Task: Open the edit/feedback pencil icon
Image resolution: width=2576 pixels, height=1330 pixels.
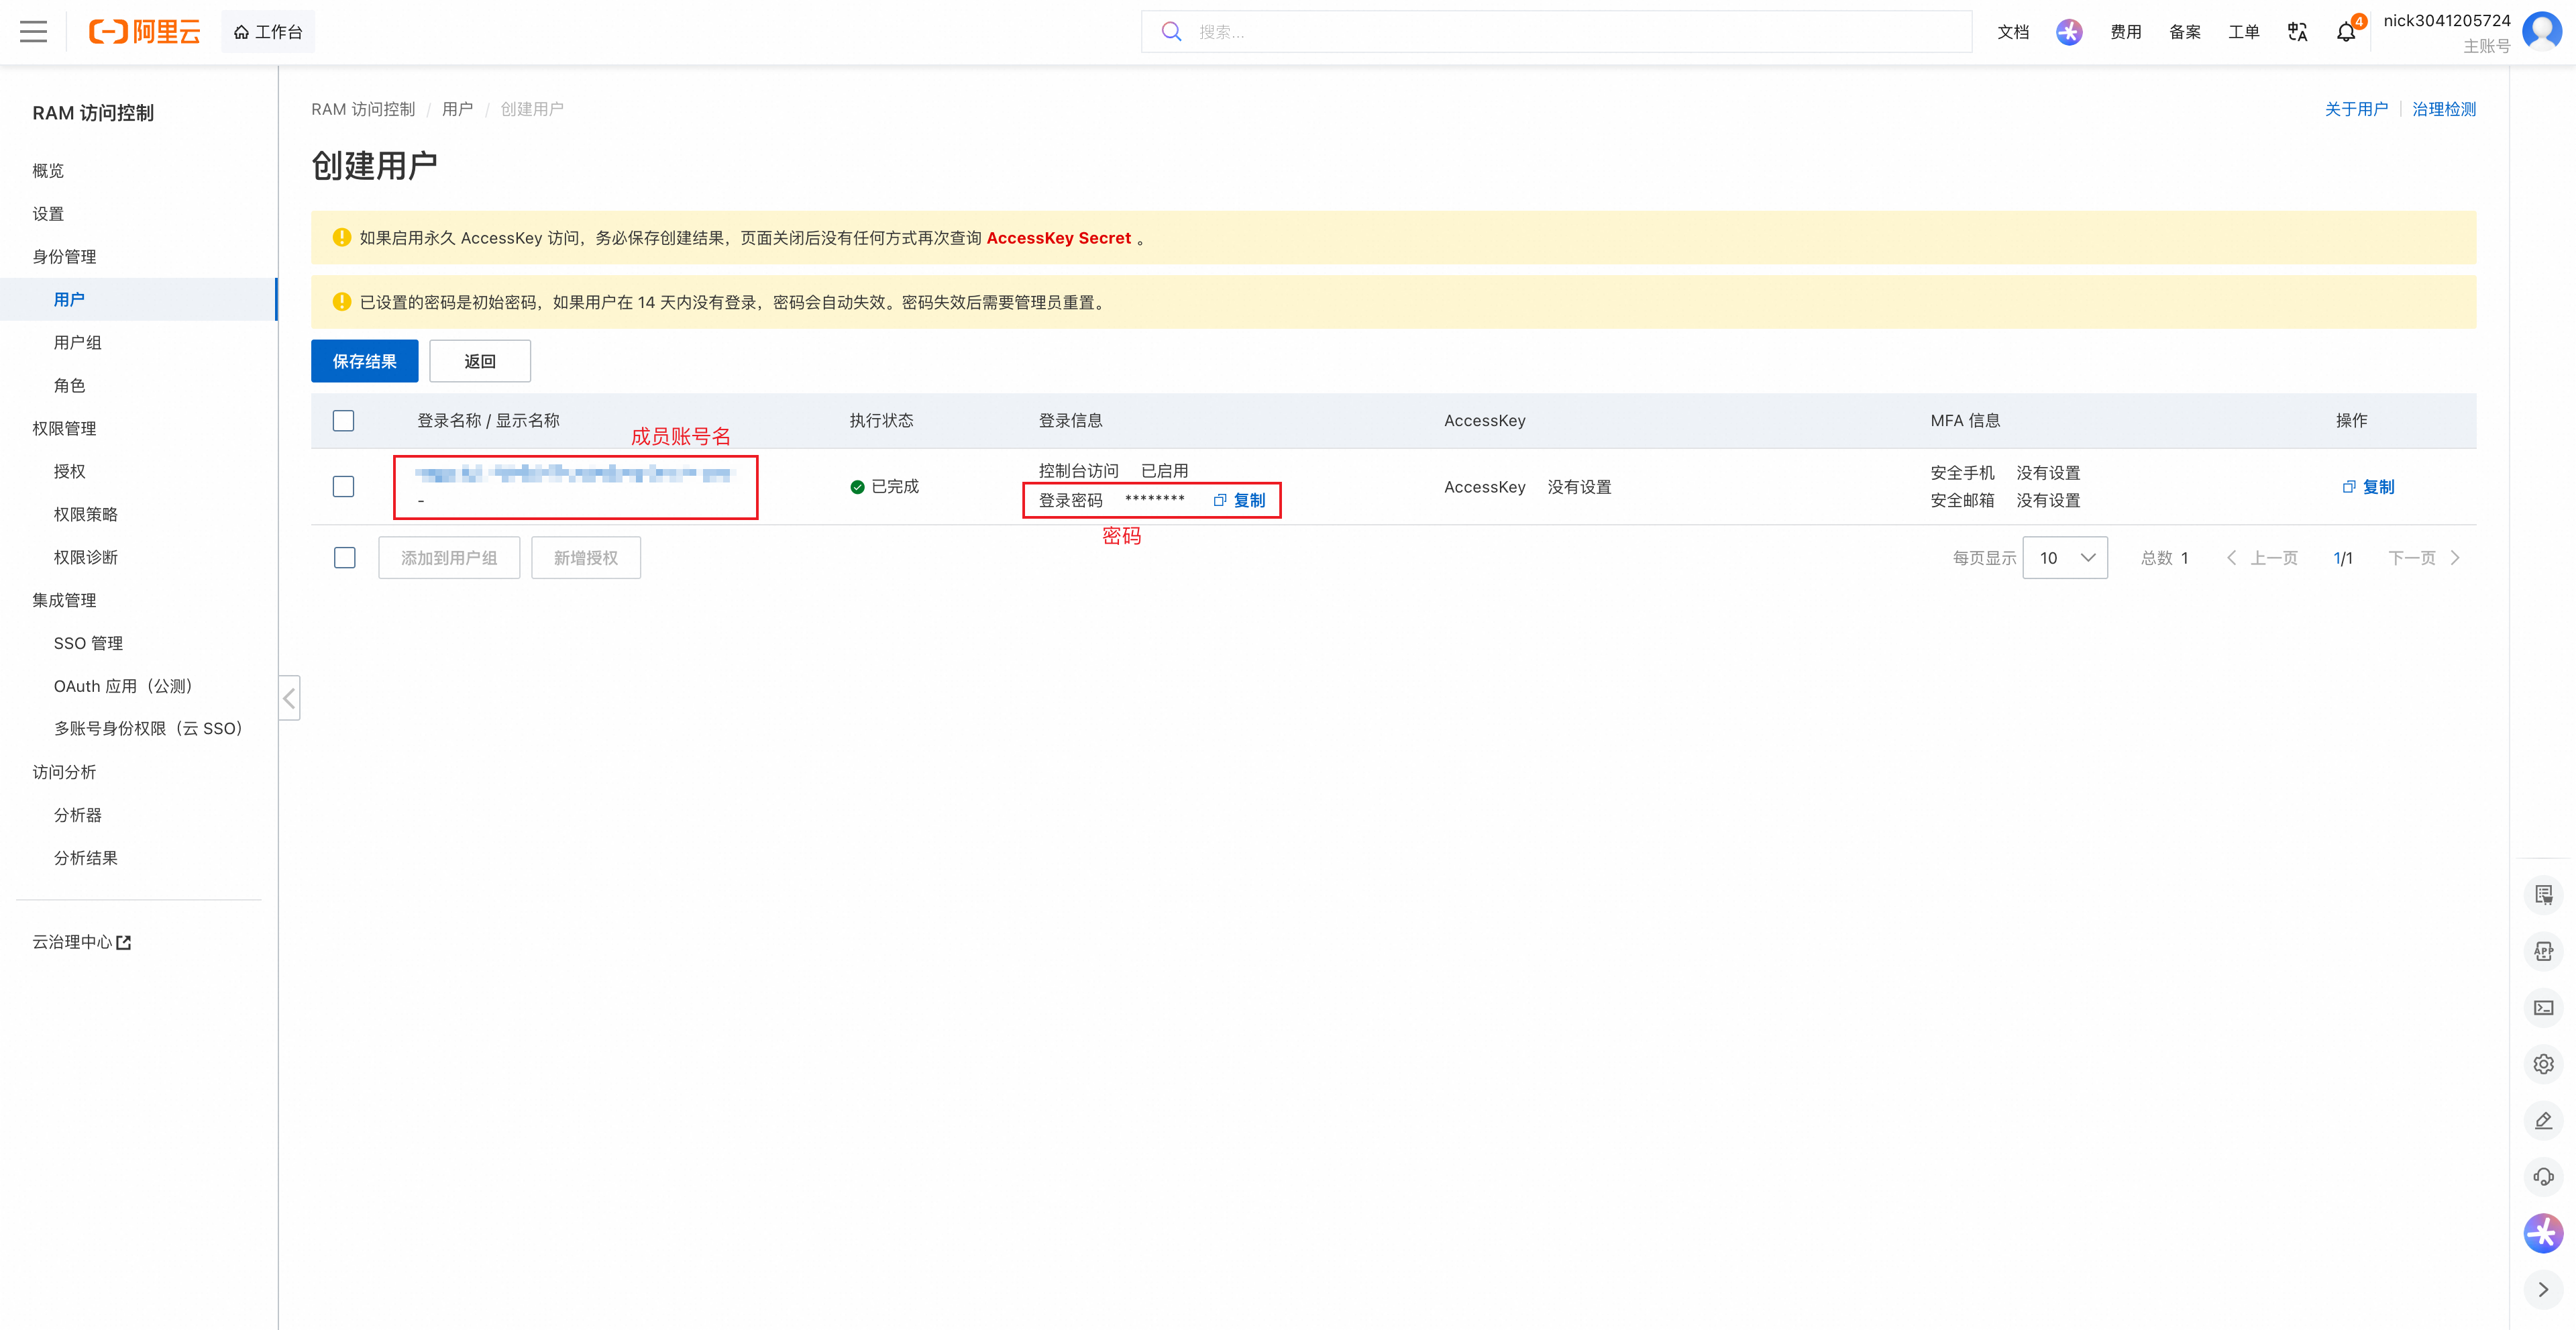Action: pos(2543,1121)
